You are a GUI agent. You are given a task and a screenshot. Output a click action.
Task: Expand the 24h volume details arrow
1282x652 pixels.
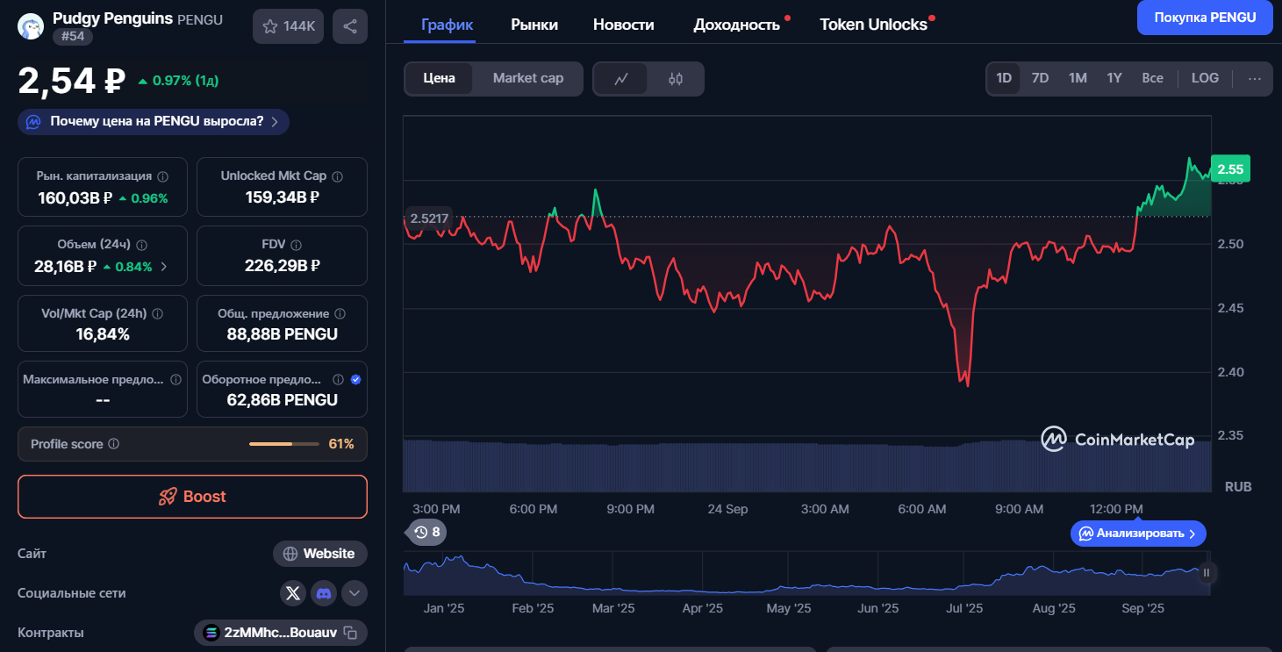[x=164, y=267]
